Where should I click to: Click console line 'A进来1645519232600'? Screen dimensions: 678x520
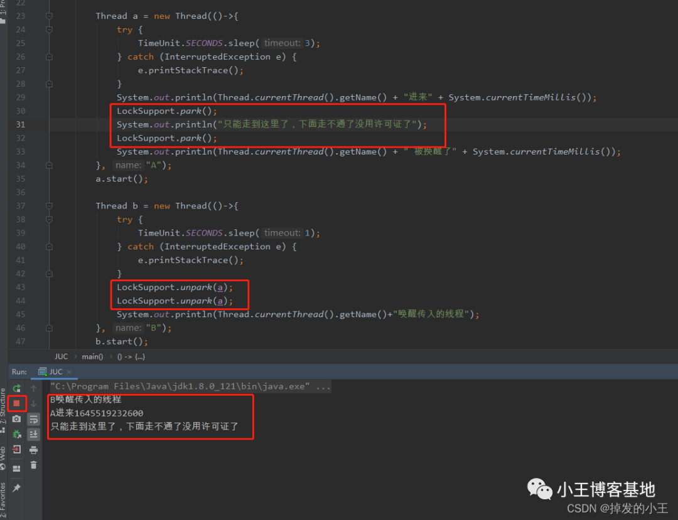coord(97,413)
